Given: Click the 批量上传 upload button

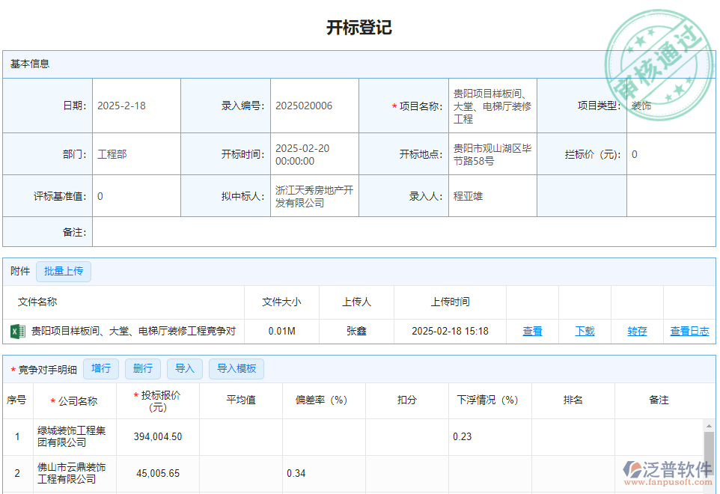Looking at the screenshot, I should click(x=64, y=271).
